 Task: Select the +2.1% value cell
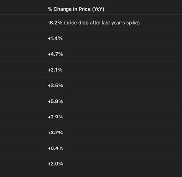click(x=55, y=70)
